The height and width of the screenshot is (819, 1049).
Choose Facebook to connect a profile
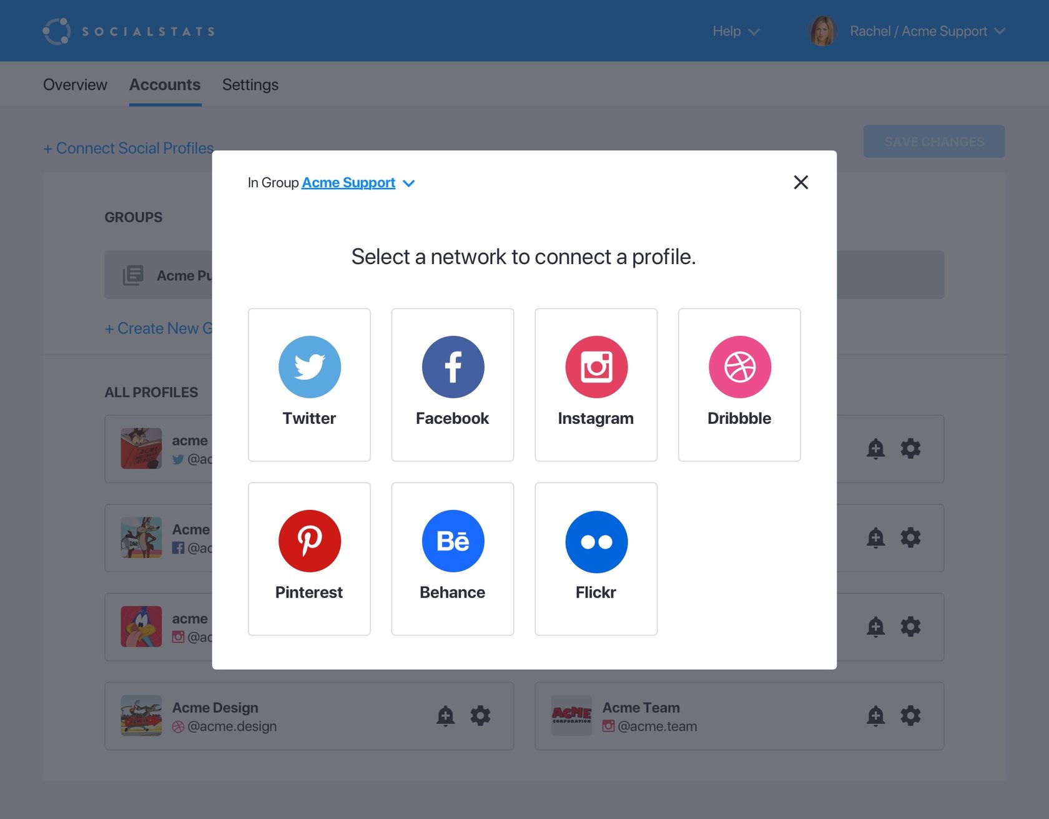click(x=453, y=367)
